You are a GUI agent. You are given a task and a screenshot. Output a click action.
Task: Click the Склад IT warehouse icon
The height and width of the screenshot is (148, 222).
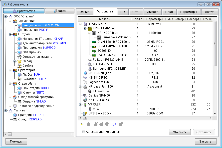(19, 61)
